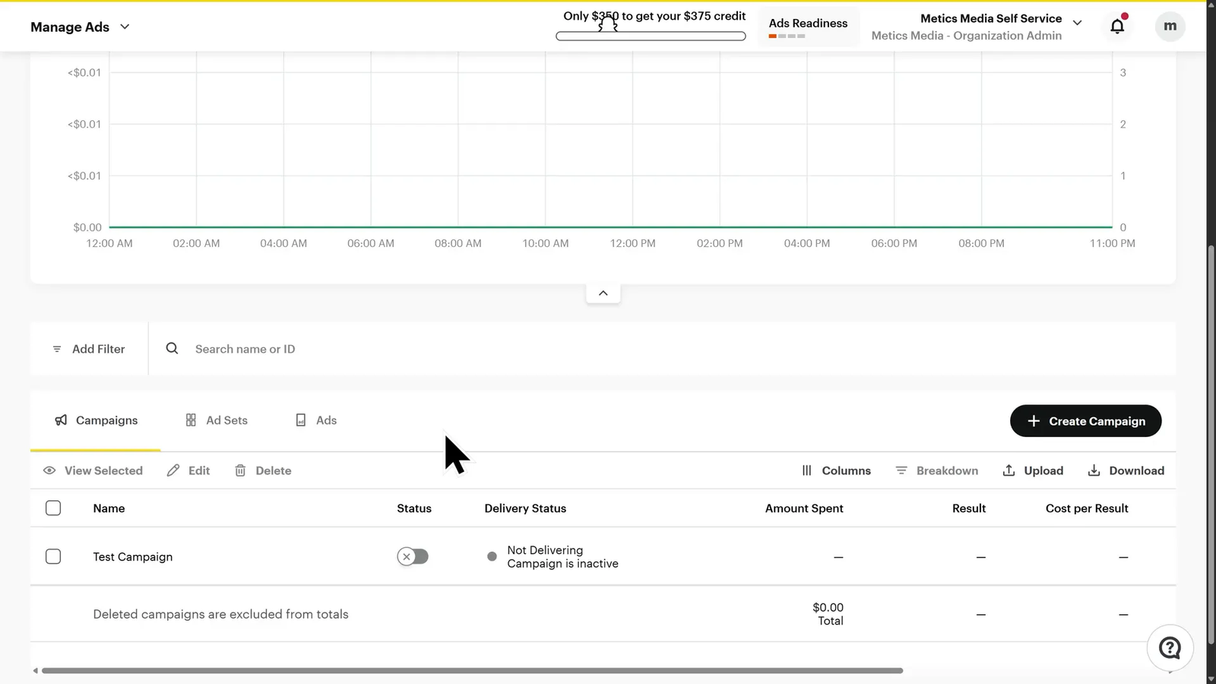The image size is (1216, 684).
Task: Switch to the Campaigns tab
Action: point(96,420)
